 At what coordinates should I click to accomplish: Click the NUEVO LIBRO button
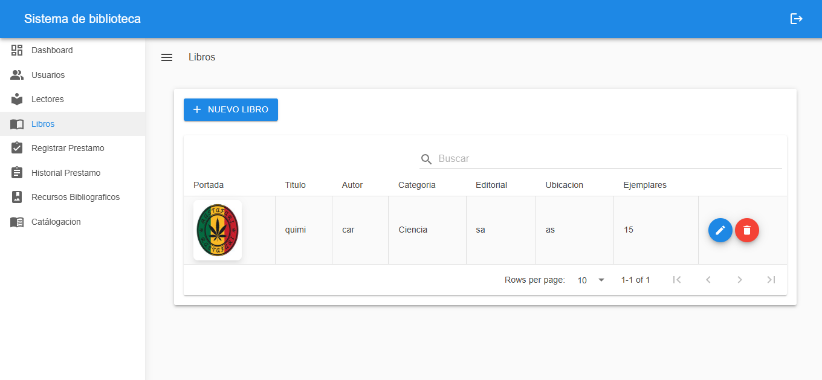coord(231,109)
